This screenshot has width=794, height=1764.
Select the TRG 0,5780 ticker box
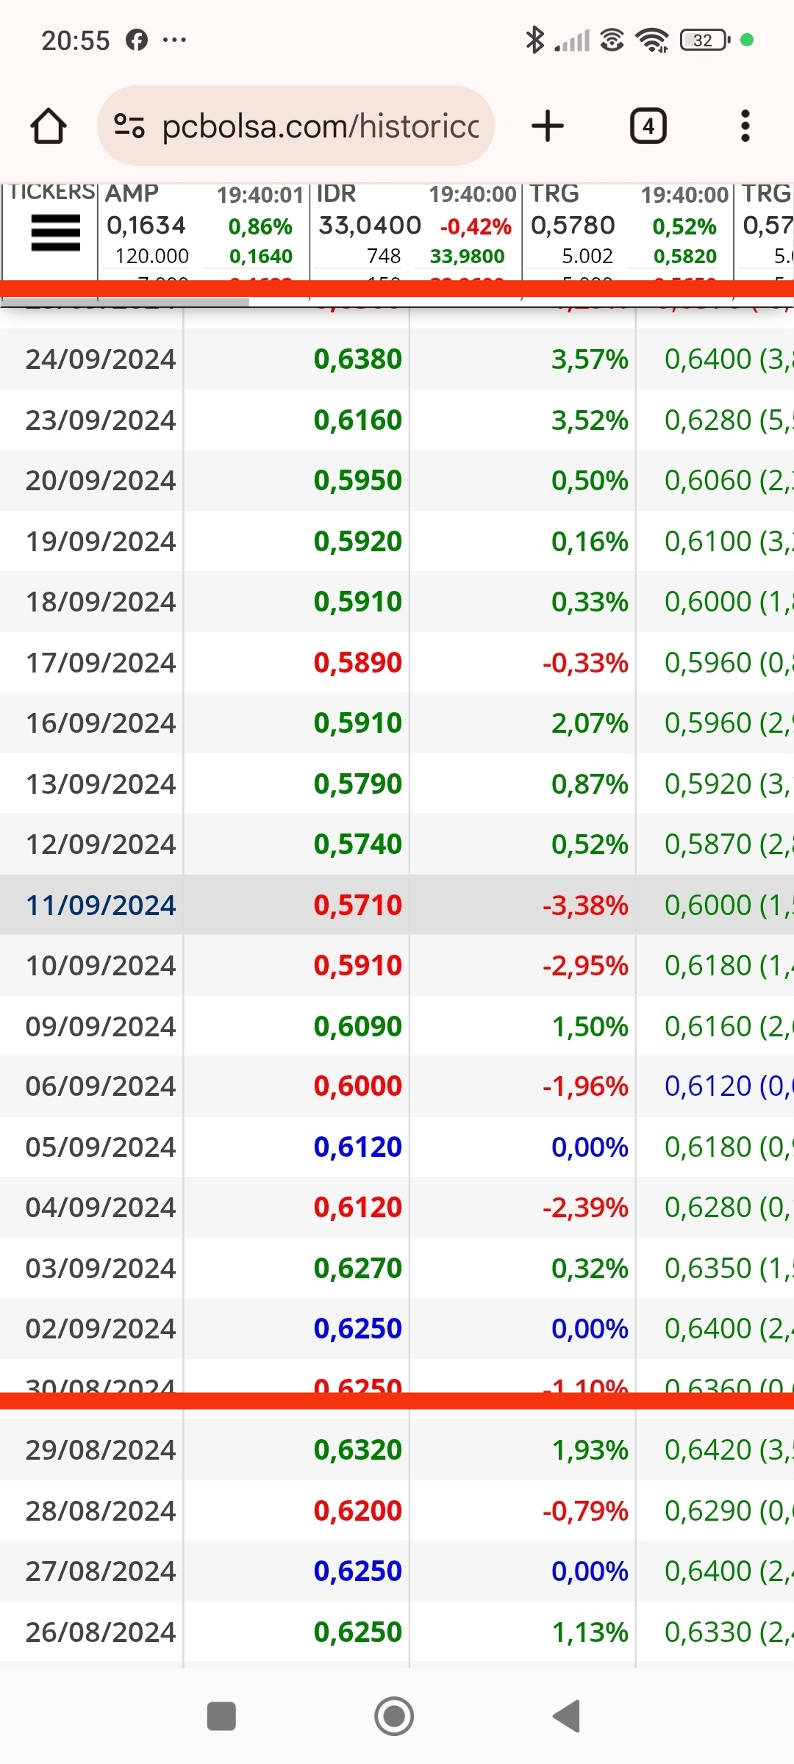[628, 232]
